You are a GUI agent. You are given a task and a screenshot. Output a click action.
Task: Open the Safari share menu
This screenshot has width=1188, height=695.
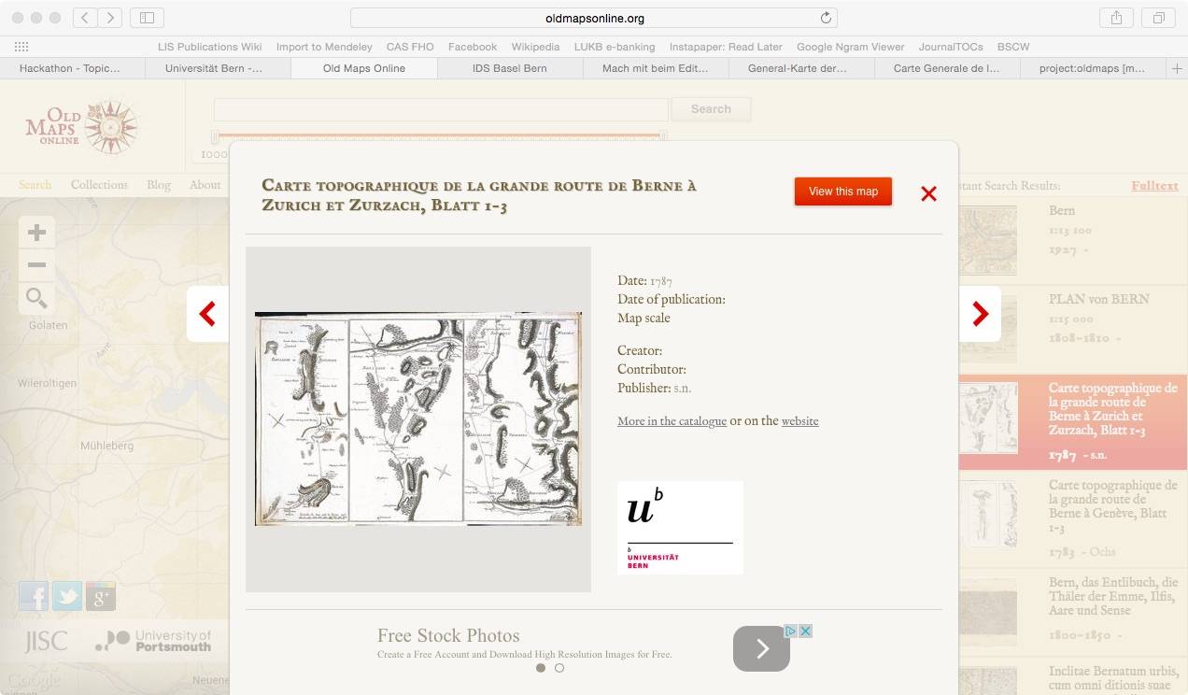pyautogui.click(x=1116, y=18)
